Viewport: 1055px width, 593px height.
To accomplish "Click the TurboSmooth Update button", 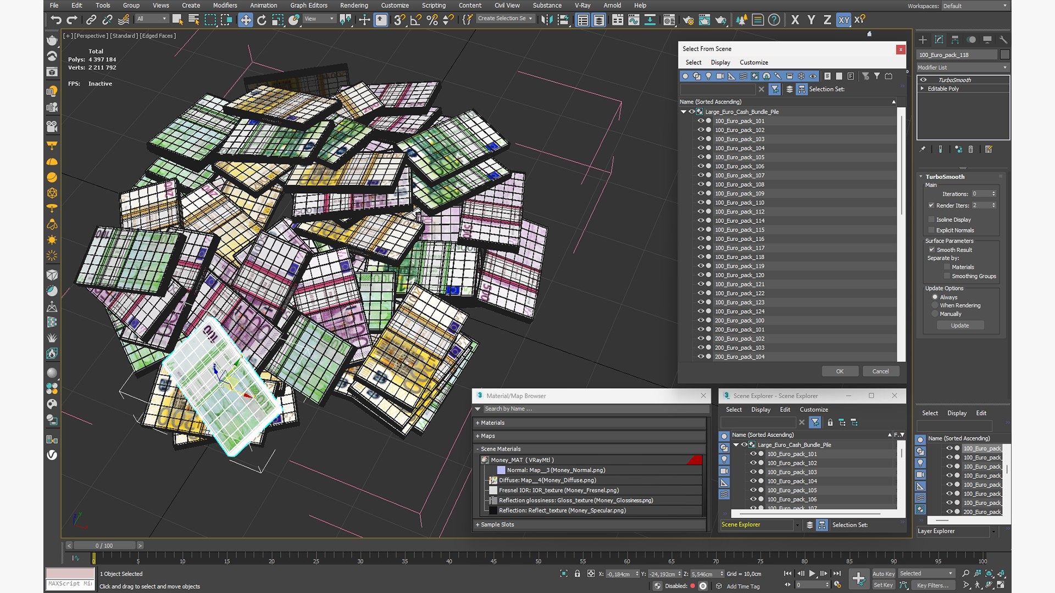I will tap(960, 326).
